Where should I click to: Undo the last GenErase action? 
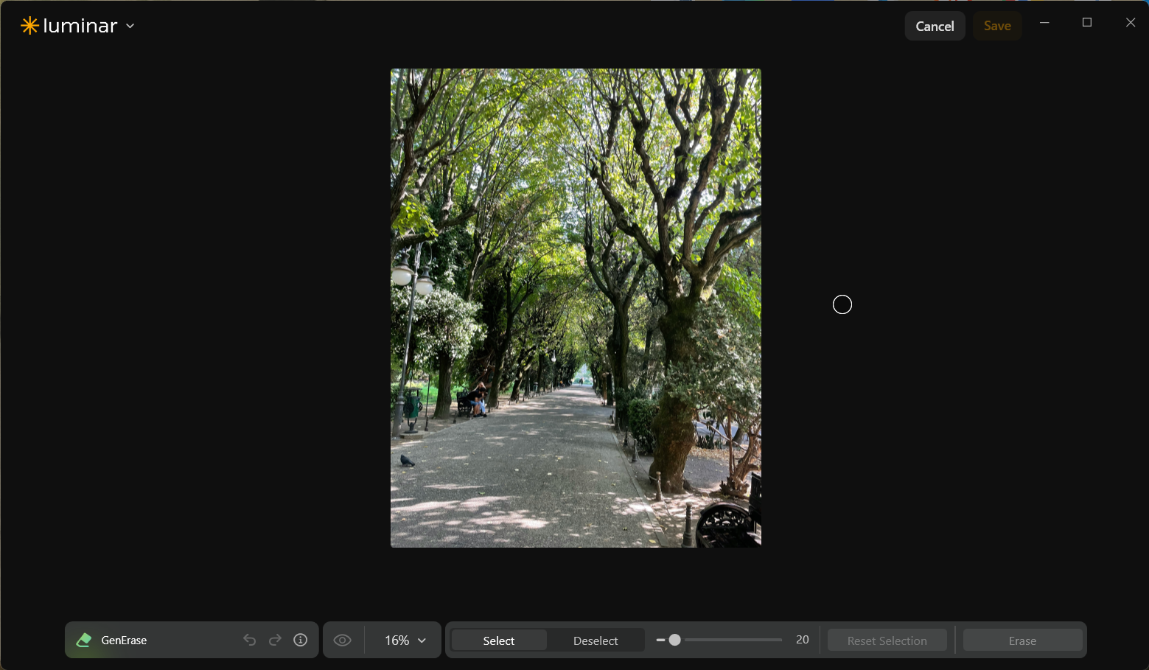tap(250, 640)
